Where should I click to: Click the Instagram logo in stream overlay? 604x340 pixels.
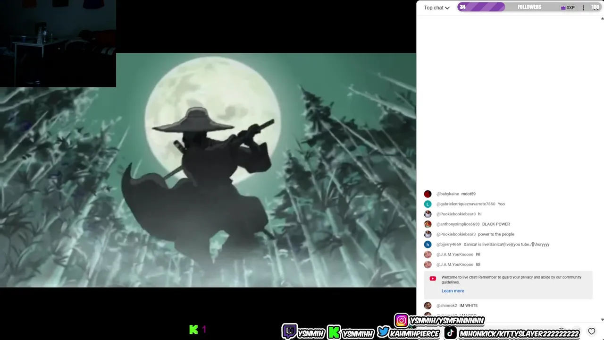click(401, 321)
